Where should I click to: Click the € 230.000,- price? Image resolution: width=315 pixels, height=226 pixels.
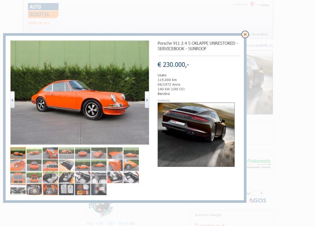[173, 65]
